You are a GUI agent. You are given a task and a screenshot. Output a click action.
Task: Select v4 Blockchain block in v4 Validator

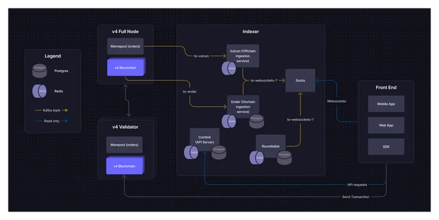pyautogui.click(x=124, y=166)
